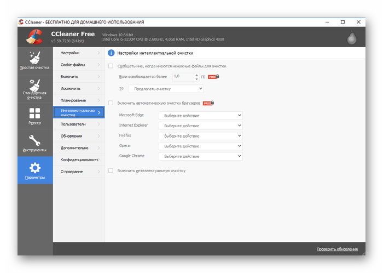This screenshot has height=273, width=383.
Task: Open Internet Explorer action dropdown
Action: (x=201, y=126)
